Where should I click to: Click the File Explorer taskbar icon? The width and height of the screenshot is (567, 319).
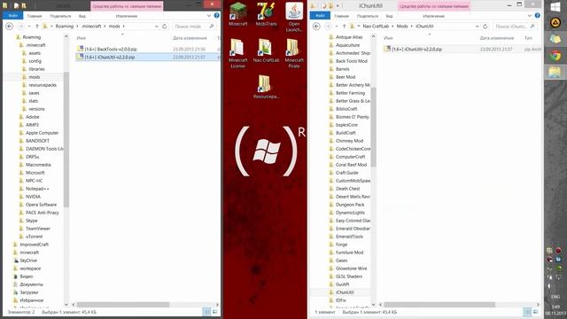[555, 72]
